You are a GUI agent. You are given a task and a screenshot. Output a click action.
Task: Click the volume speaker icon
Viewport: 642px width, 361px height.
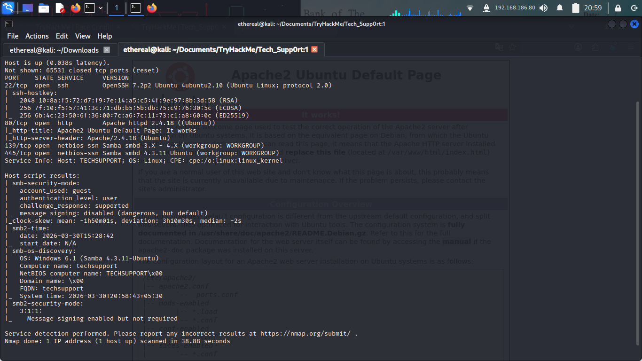coord(543,8)
